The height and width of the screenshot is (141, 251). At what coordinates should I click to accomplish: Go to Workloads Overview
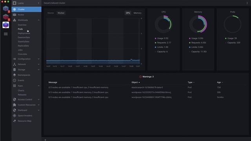22,25
